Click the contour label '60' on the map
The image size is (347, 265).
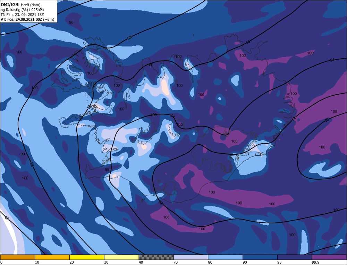(7, 218)
